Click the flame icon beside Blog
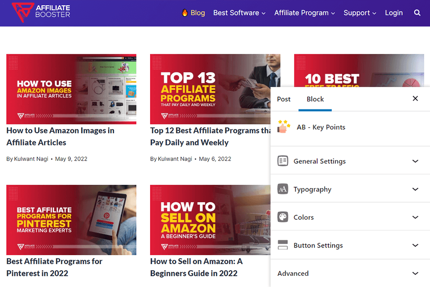Screen dimensions: 430x287 point(185,13)
